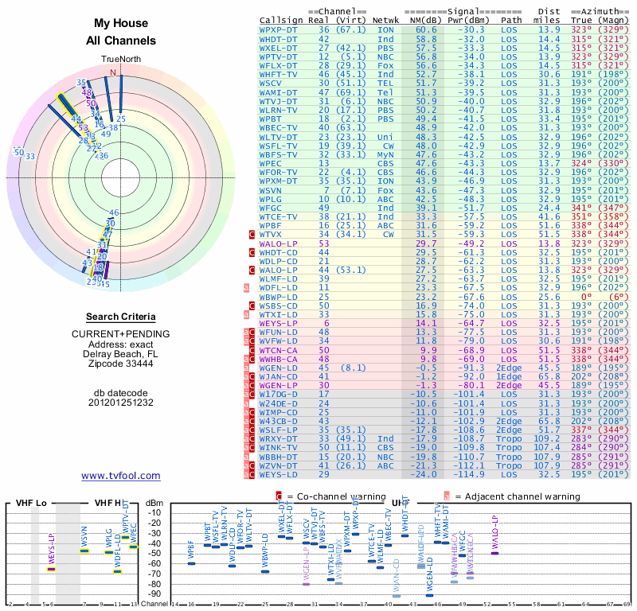Click the Netwk column header

[x=385, y=21]
